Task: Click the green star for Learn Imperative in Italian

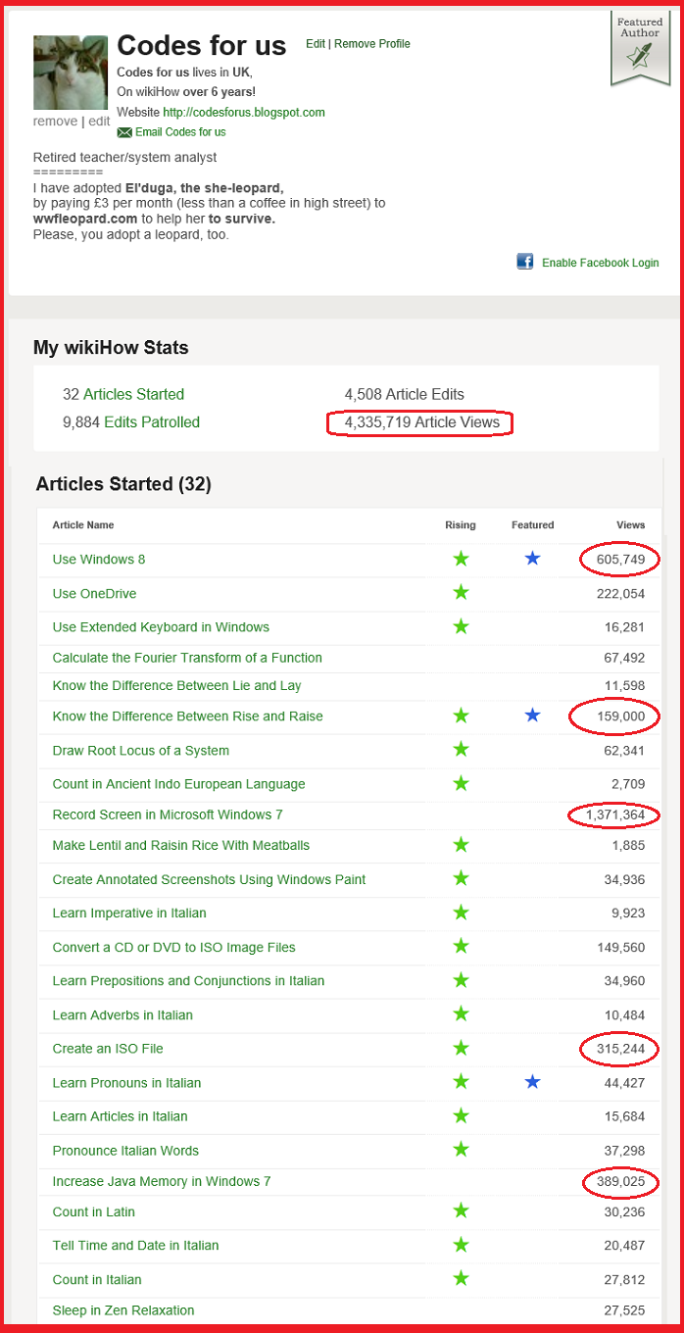Action: click(461, 913)
